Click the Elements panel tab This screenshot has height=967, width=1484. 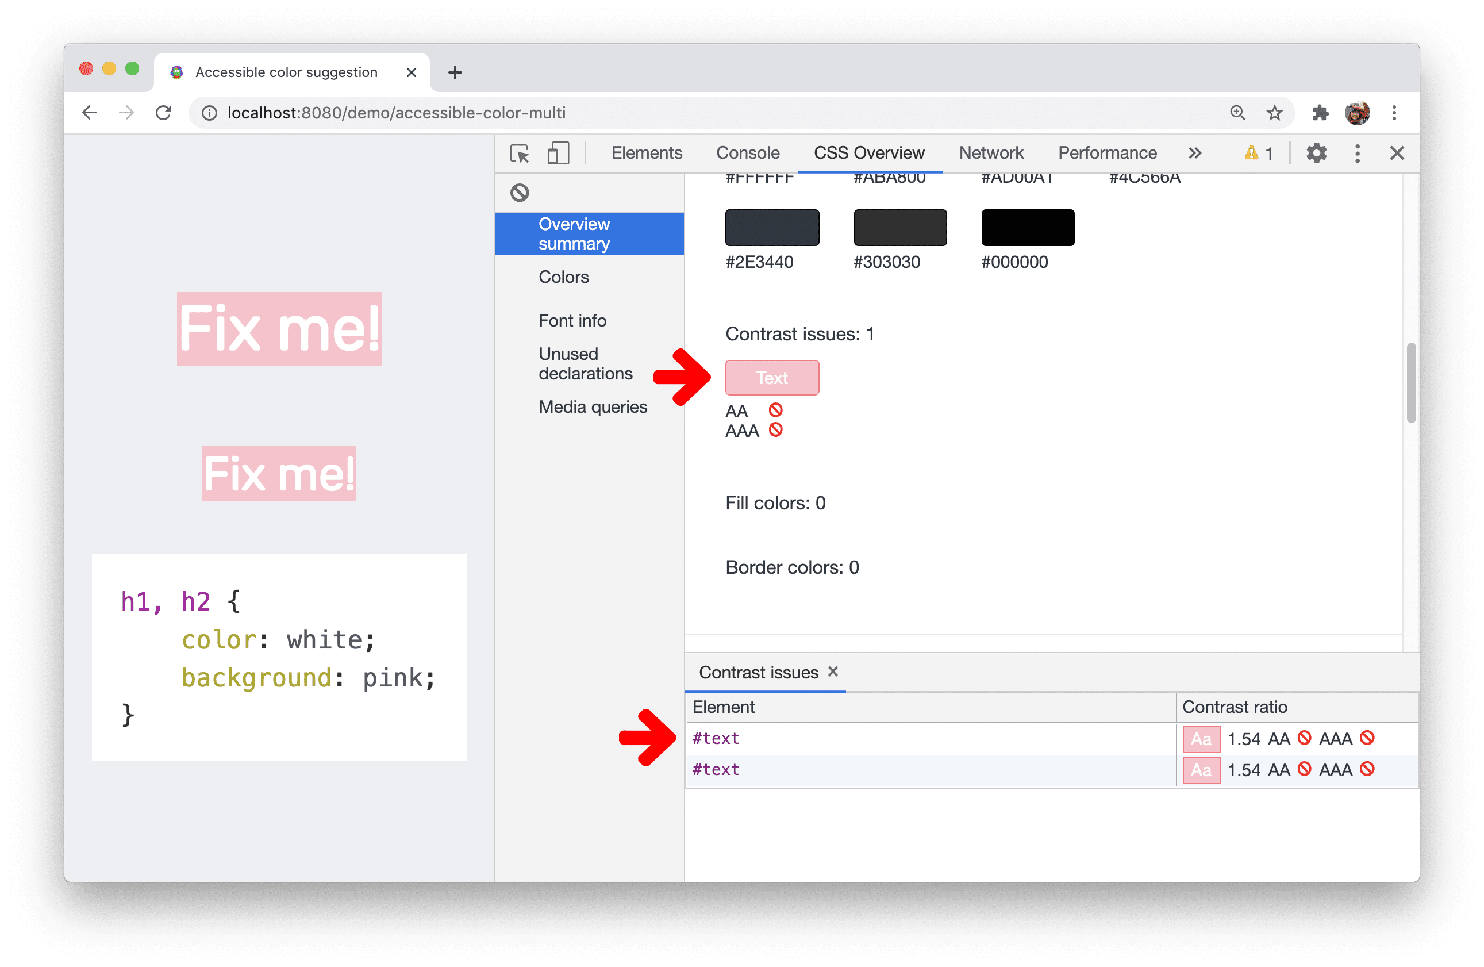[x=645, y=152]
